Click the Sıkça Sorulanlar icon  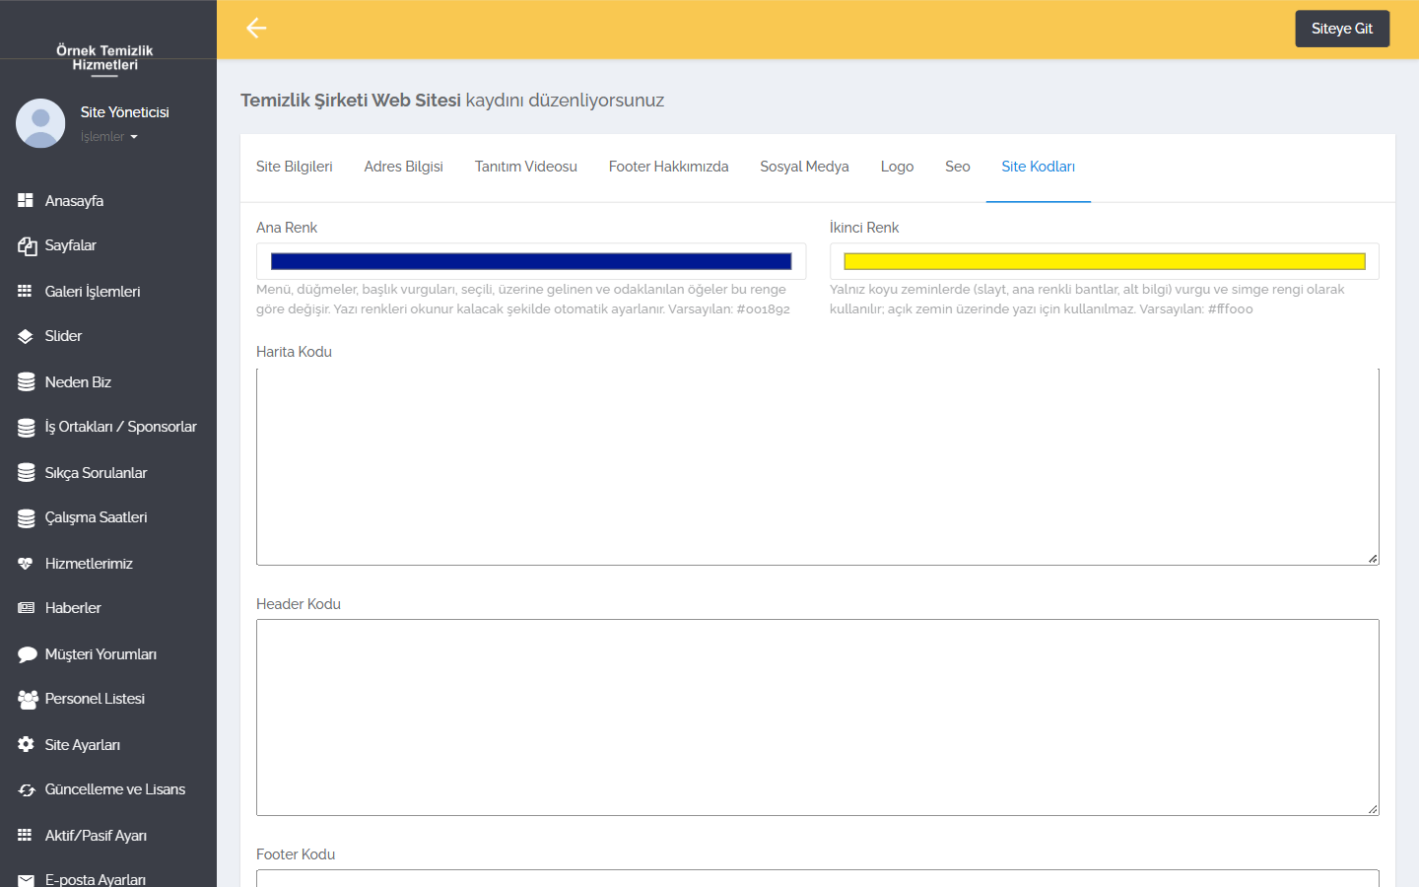click(27, 473)
